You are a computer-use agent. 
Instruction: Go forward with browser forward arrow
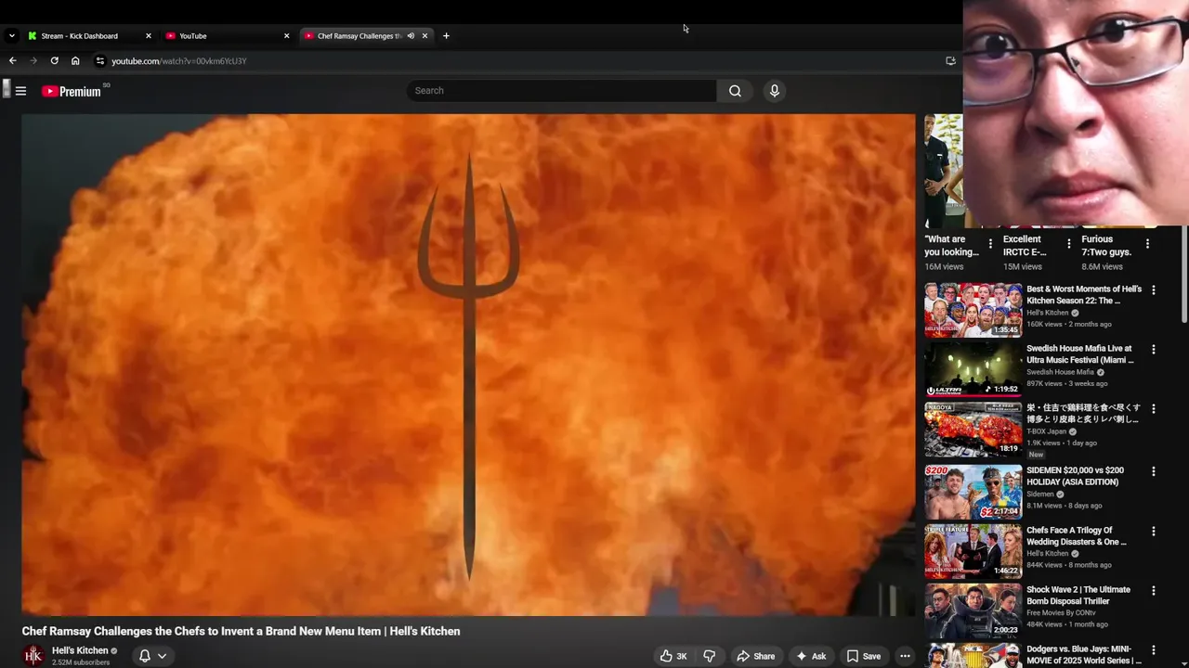(33, 60)
